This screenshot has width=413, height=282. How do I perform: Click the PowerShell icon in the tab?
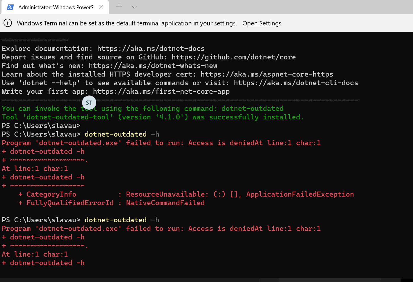(x=10, y=7)
